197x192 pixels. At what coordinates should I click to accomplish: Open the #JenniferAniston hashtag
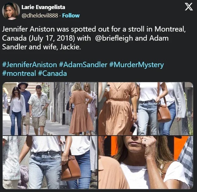click(30, 65)
